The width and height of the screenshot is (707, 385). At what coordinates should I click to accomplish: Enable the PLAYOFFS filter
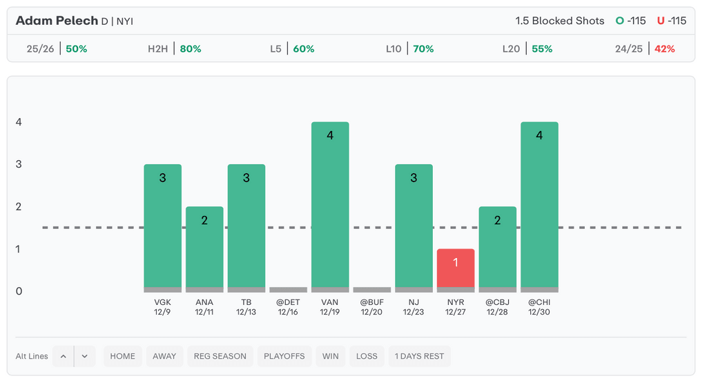tap(284, 356)
